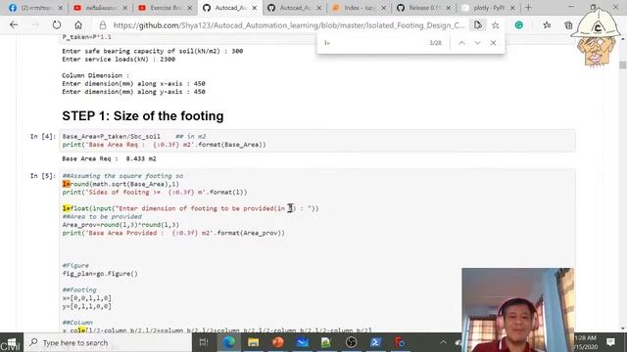Go back to the previous page
Viewport: 627px width, 352px height.
coord(14,25)
